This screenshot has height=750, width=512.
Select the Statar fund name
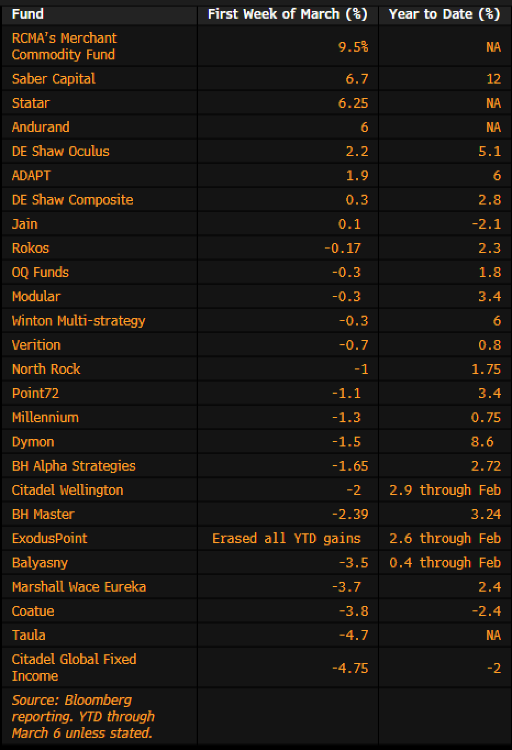(x=31, y=103)
